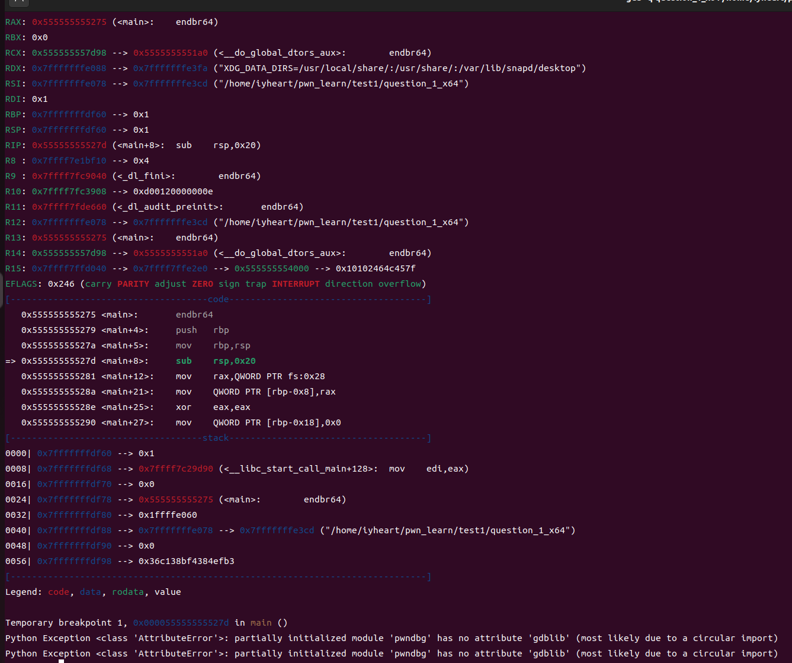This screenshot has width=792, height=663.
Task: Select the R10 value 0xd00120000000e
Action: coord(173,191)
